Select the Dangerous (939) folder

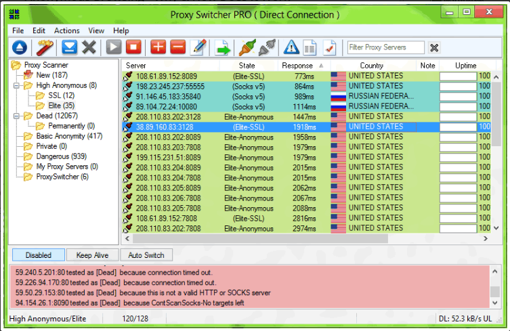[x=58, y=156]
